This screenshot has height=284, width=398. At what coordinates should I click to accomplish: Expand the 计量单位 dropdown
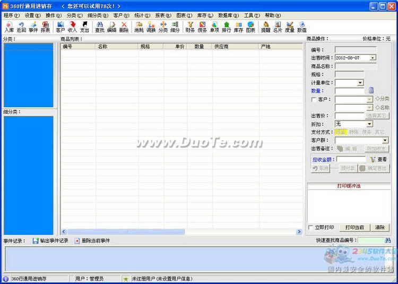(360, 83)
